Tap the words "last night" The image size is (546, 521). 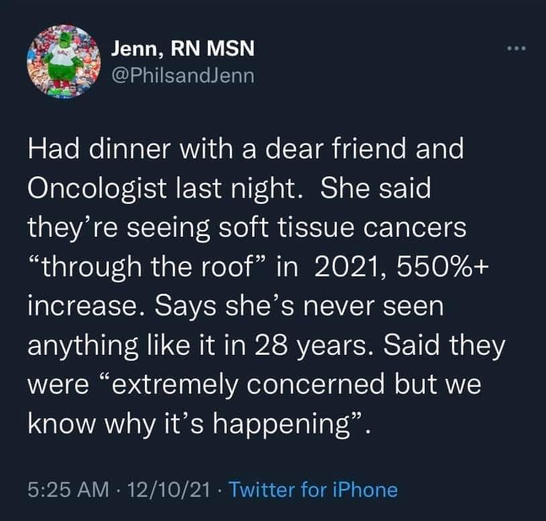coord(240,188)
